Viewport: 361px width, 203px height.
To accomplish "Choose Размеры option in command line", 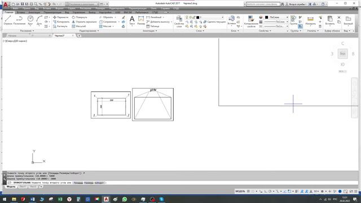I will coord(89,183).
